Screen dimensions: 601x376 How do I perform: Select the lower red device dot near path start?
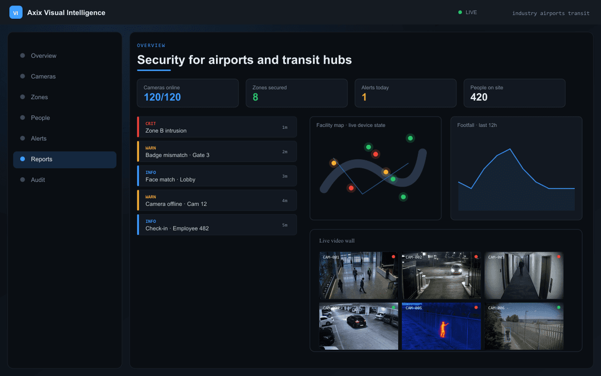(x=351, y=188)
